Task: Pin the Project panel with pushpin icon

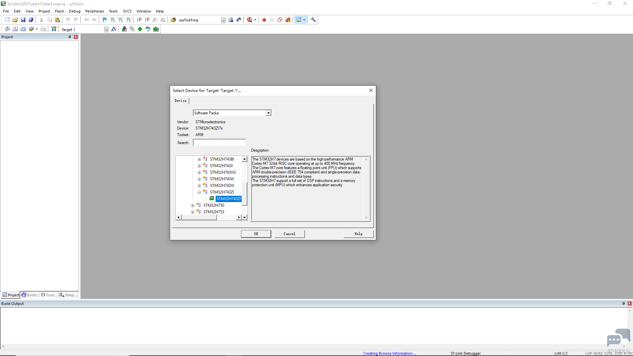Action: [x=70, y=37]
